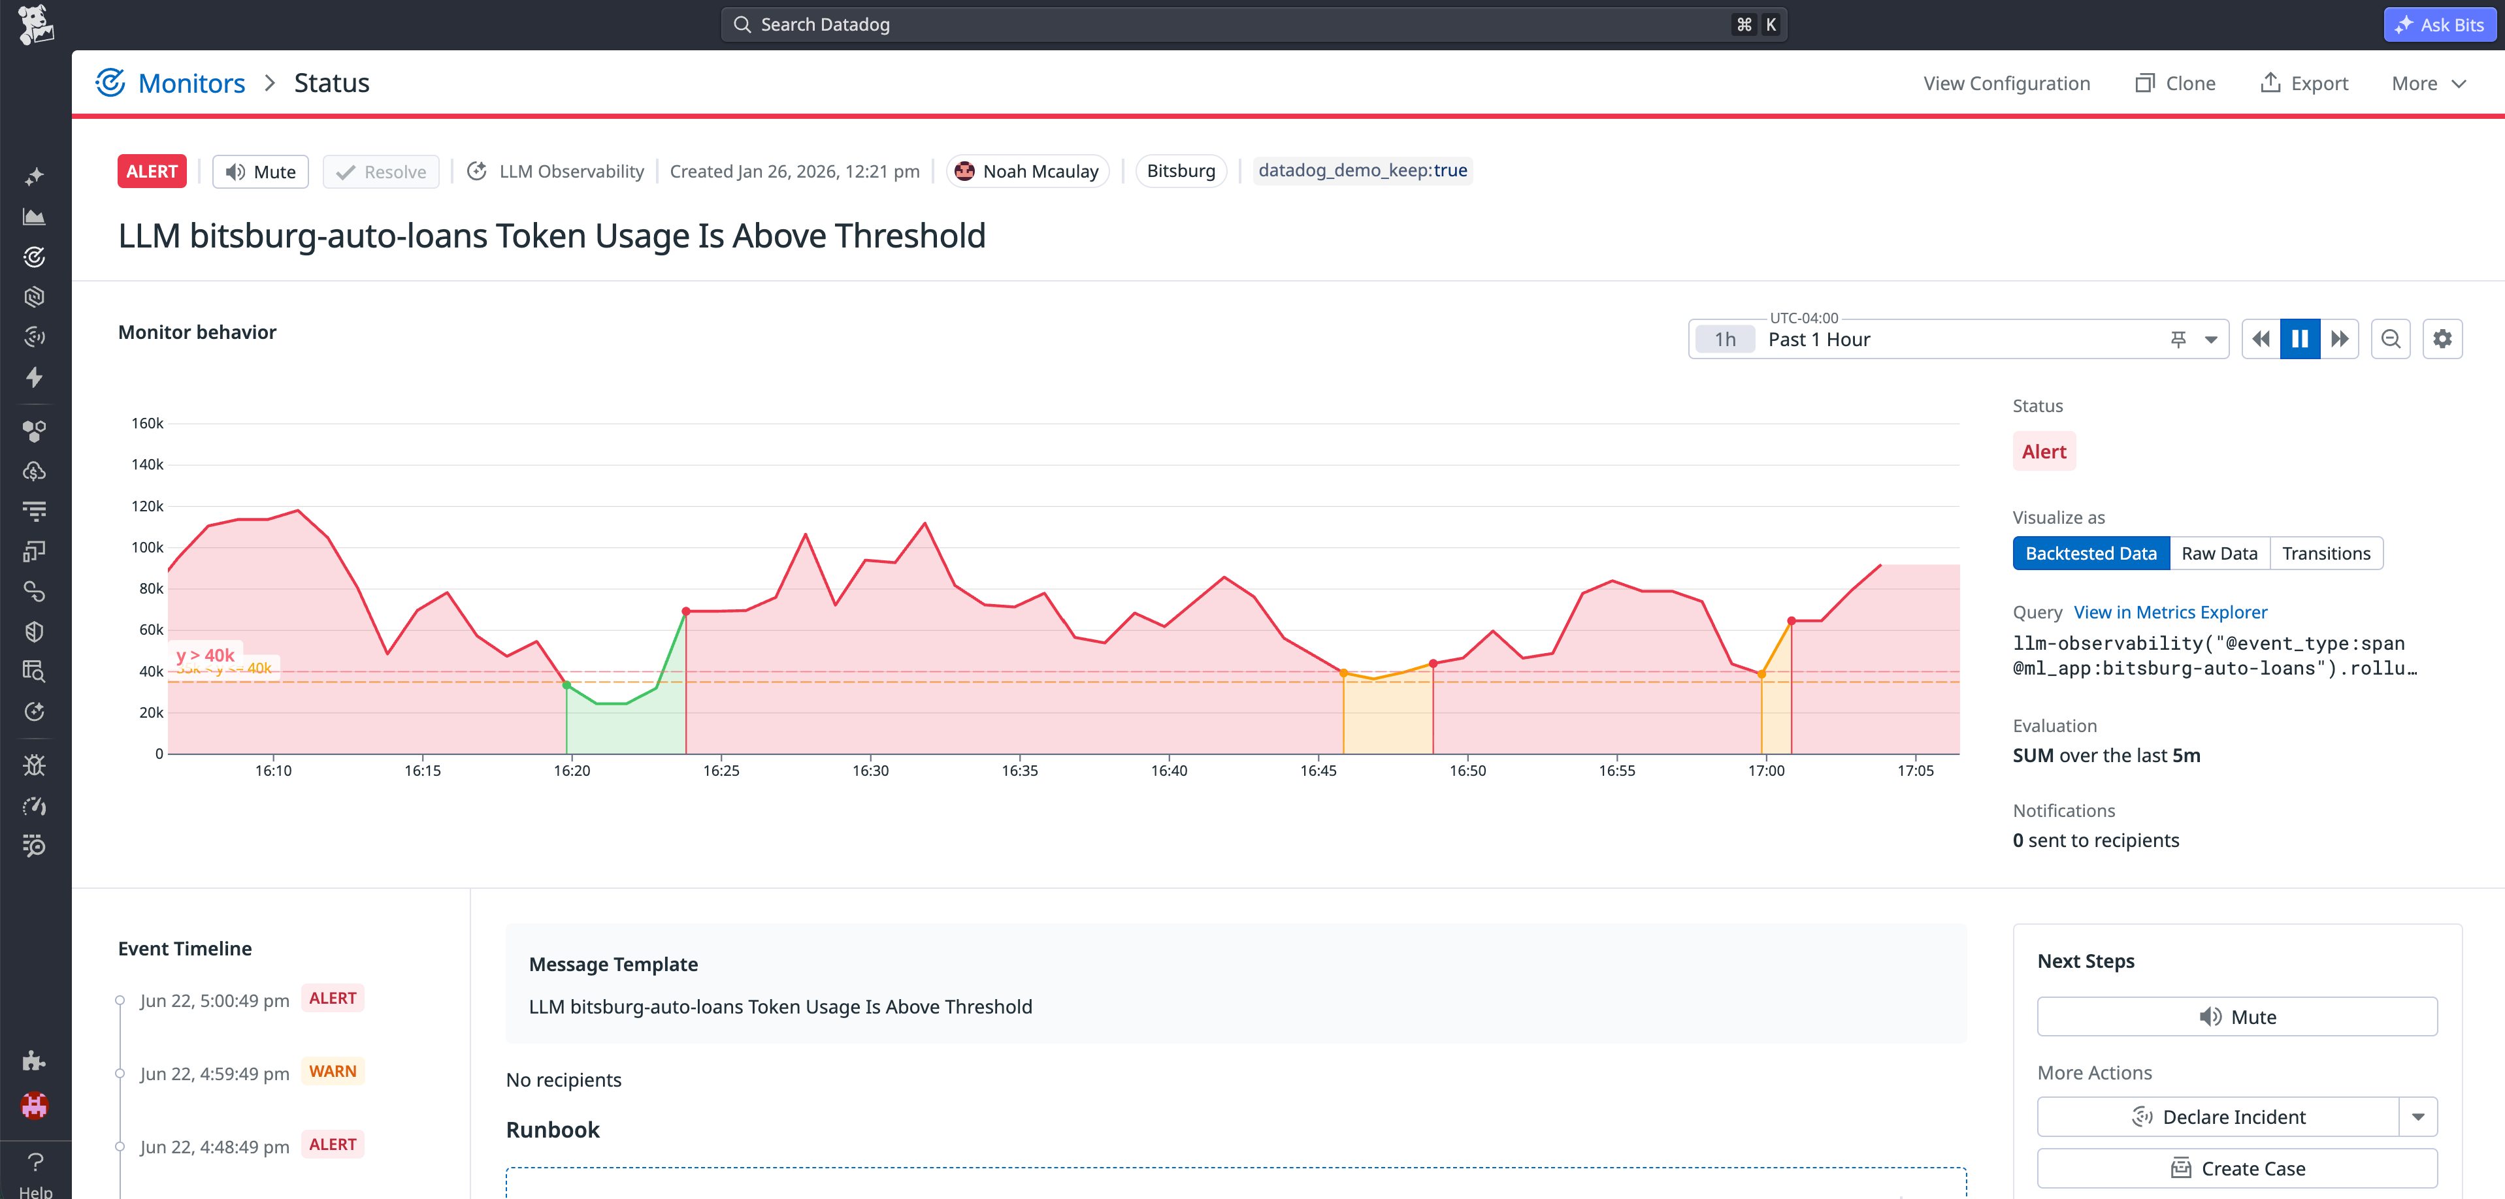
Task: Open the time range dropdown arrow
Action: pyautogui.click(x=2212, y=339)
